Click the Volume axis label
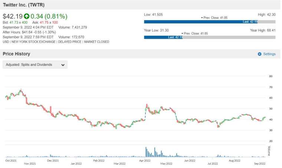This screenshot has height=168, width=282. [x=269, y=151]
